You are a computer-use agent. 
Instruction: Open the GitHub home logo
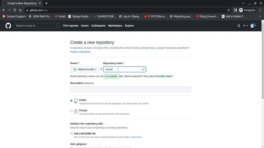[x=8, y=25]
